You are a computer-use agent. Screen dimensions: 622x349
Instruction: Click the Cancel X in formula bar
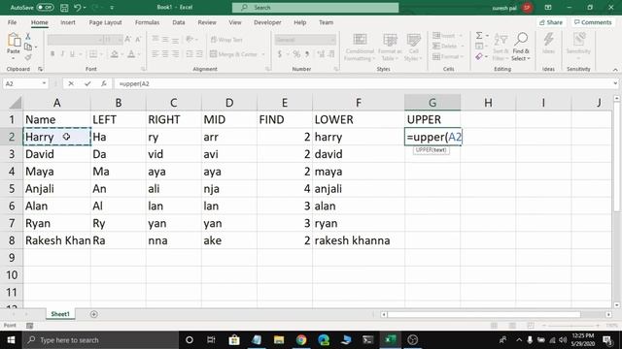(71, 83)
